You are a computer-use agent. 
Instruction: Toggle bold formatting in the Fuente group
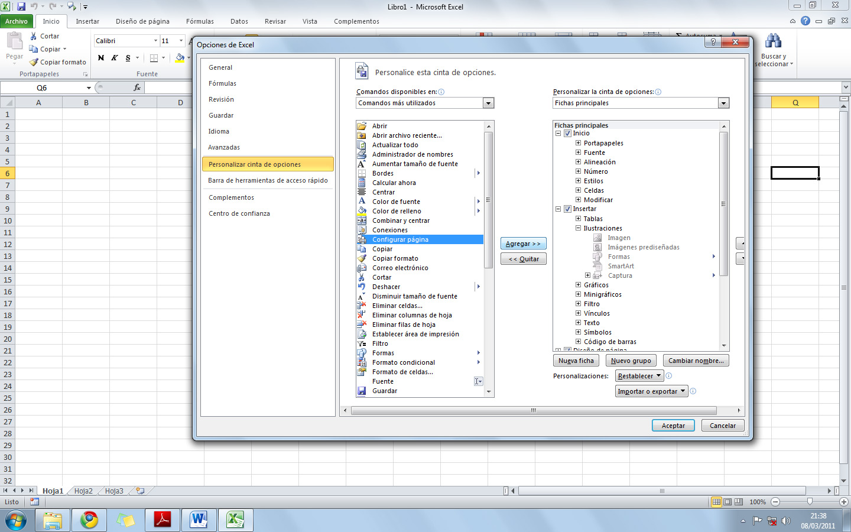[100, 58]
